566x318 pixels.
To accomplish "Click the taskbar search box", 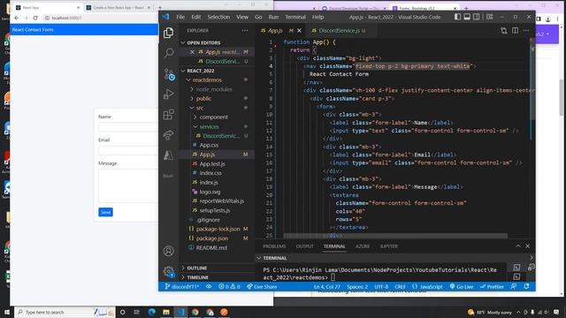I will pyautogui.click(x=65, y=312).
